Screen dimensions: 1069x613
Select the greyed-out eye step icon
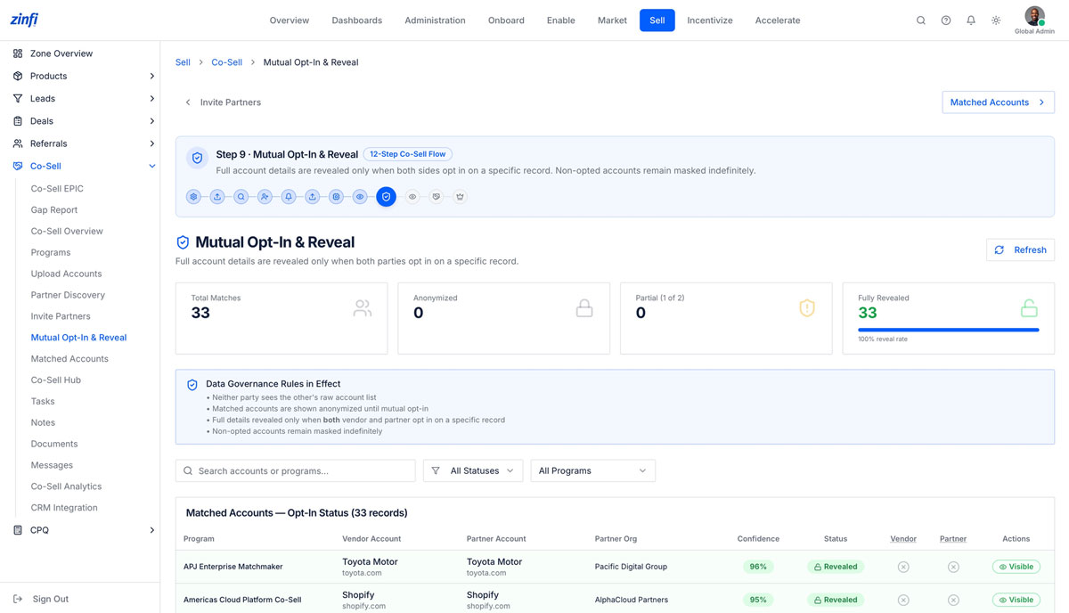coord(412,197)
